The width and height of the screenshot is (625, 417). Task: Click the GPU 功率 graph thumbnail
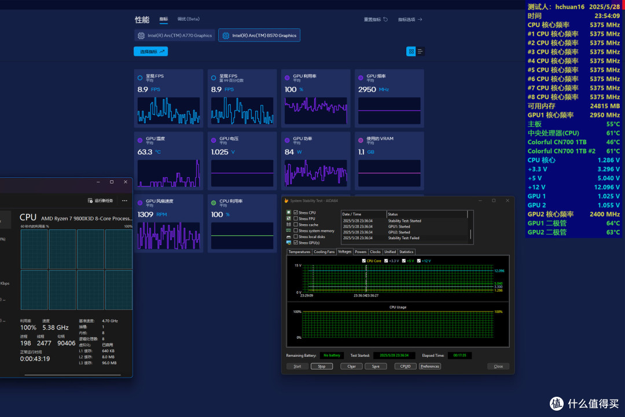pyautogui.click(x=316, y=173)
